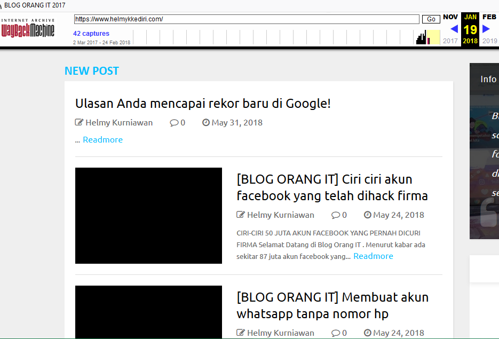The image size is (499, 339).
Task: Click the BLOG ORANG IT 2017 page title
Action: coord(35,5)
